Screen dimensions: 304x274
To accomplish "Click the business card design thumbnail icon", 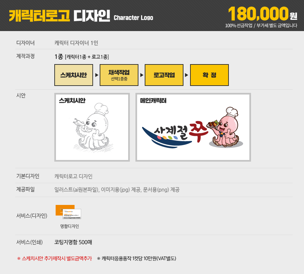I will 68,212.
